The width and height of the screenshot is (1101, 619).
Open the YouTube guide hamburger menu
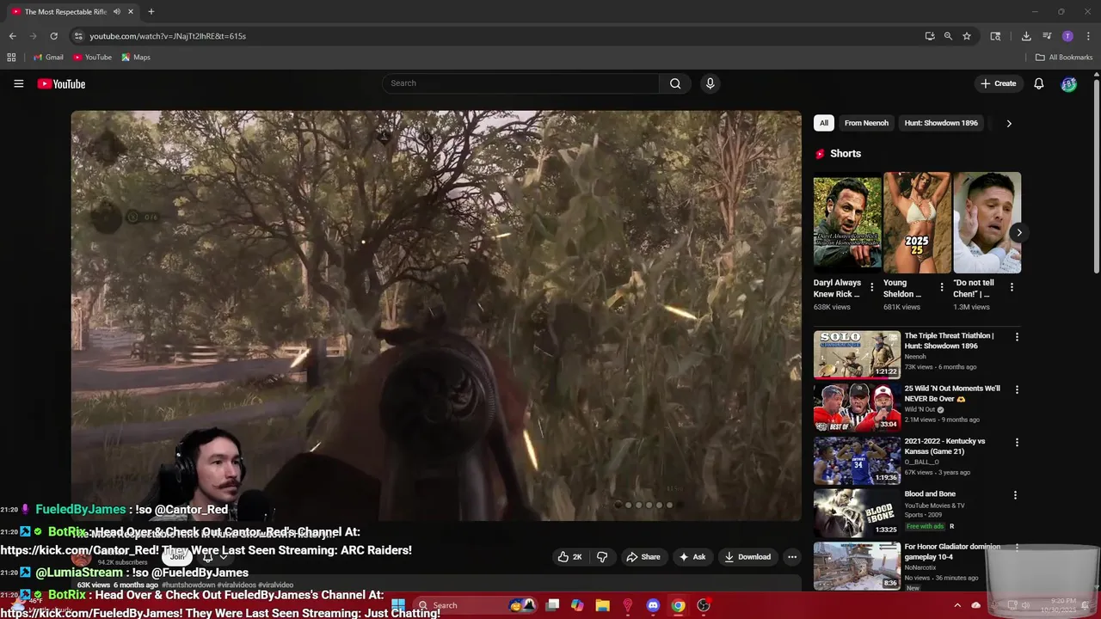click(x=18, y=83)
